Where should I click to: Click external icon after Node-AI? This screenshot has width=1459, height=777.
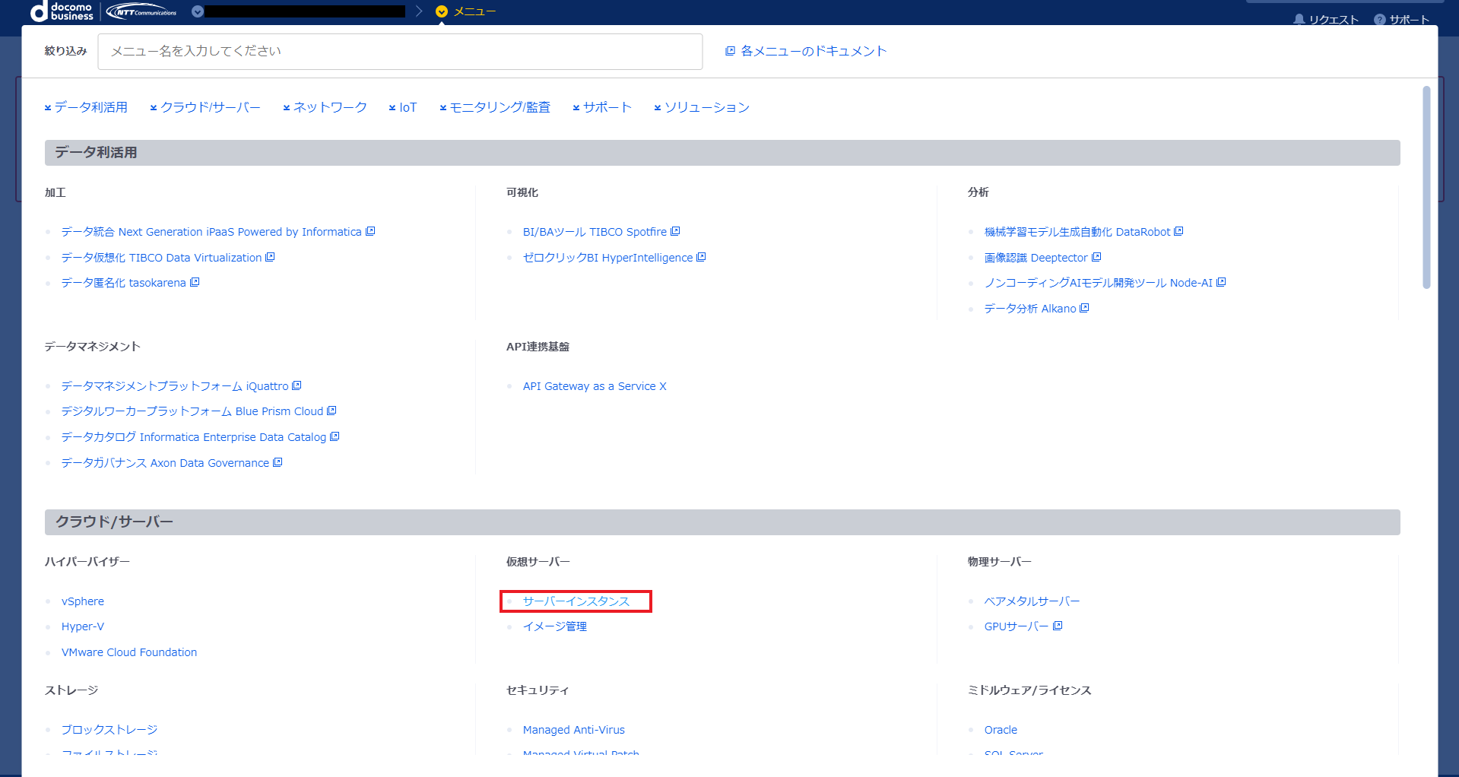1221,282
